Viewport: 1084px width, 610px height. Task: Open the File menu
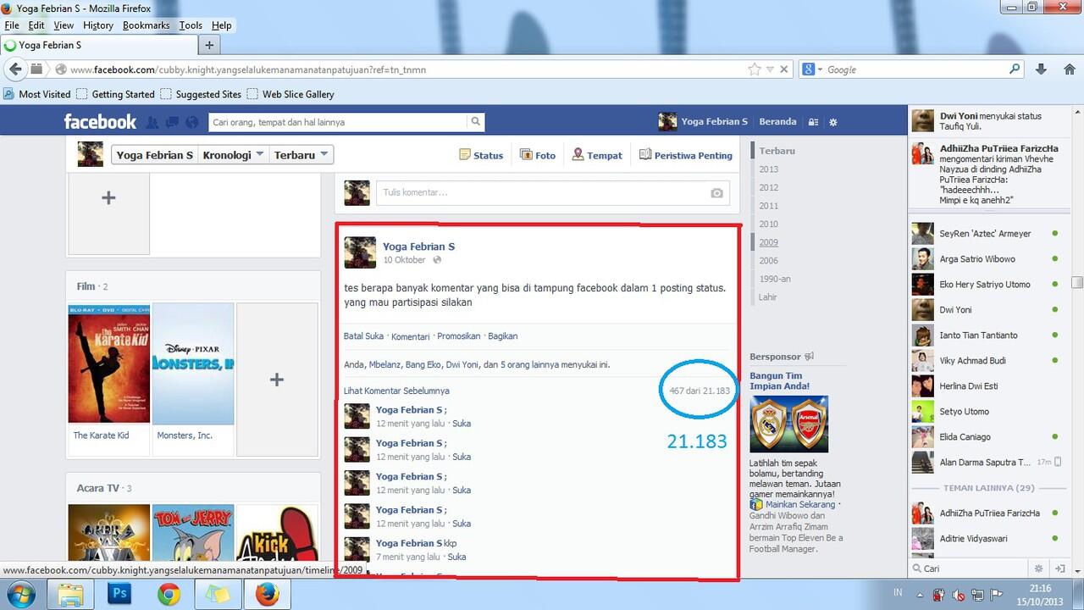click(x=12, y=25)
